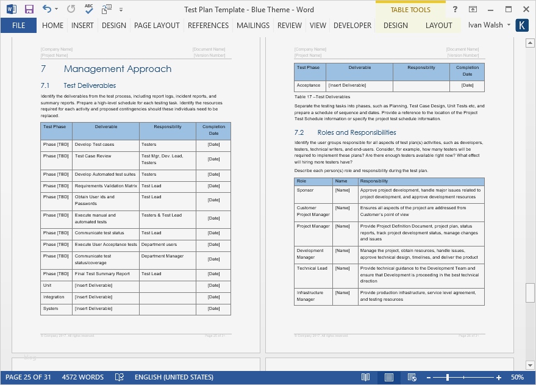
Task: Click the Save icon in Quick Access Toolbar
Action: pos(29,9)
